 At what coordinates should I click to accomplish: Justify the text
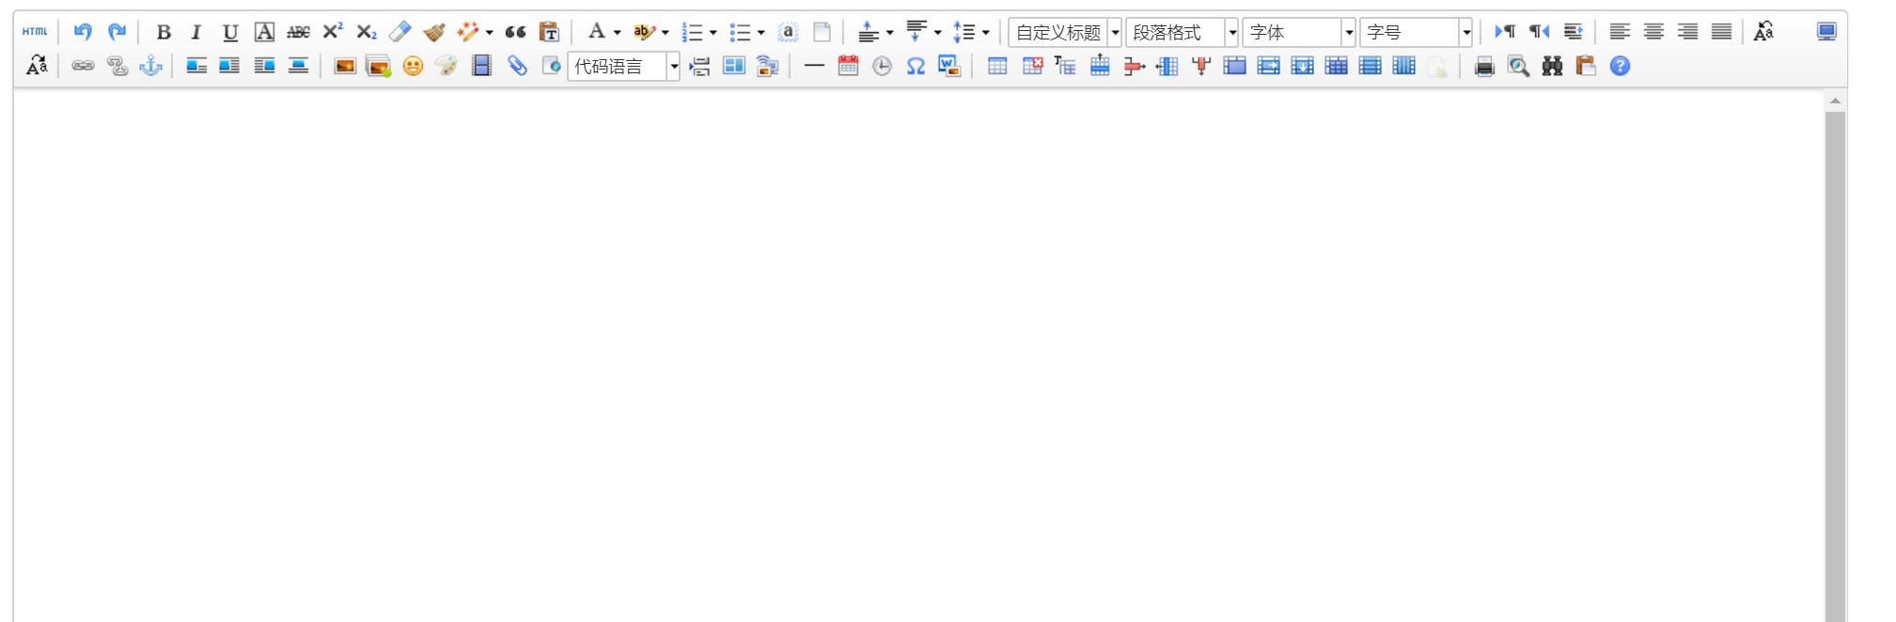(1721, 32)
